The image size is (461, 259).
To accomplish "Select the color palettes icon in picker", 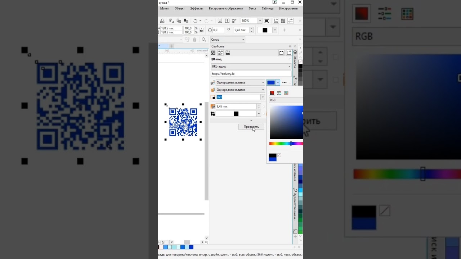I will (286, 93).
